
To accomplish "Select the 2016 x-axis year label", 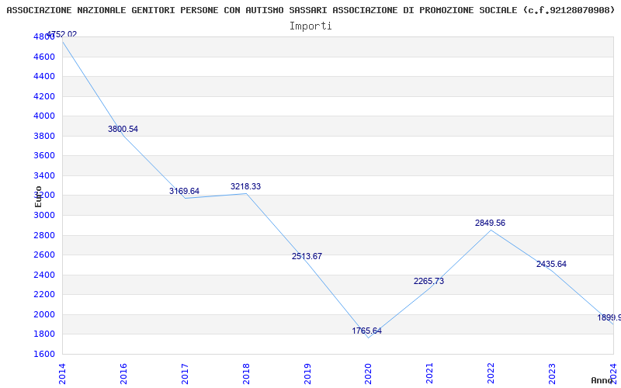I will (x=123, y=374).
